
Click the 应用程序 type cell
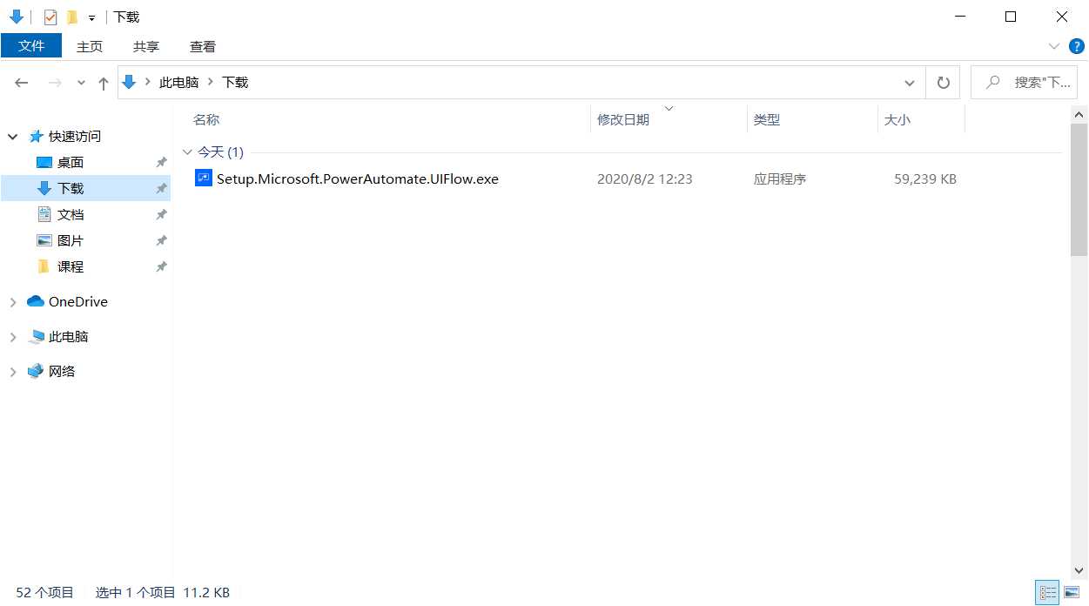click(x=780, y=179)
